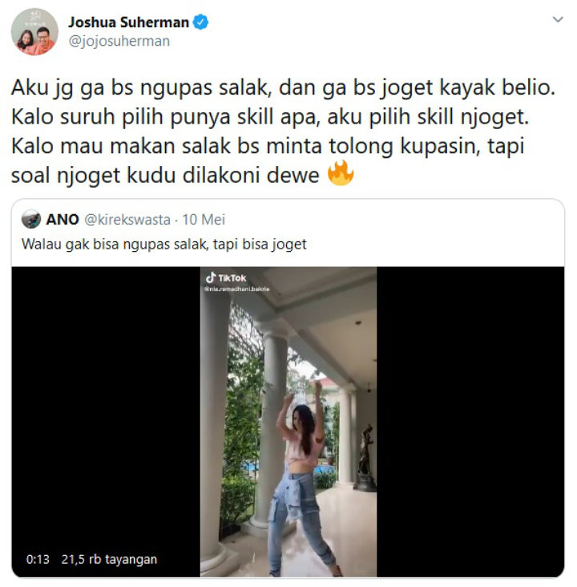Click the TikTok username watermark under logo
577x587 pixels.
tap(237, 289)
